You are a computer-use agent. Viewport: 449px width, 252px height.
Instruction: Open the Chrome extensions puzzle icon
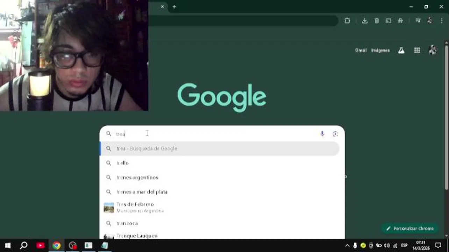pos(347,21)
